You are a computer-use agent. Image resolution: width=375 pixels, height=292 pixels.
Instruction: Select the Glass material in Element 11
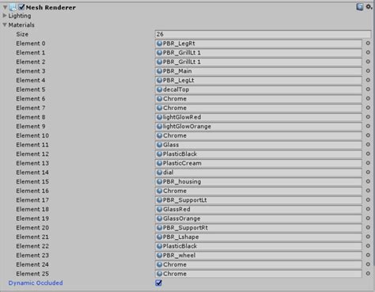(x=259, y=145)
